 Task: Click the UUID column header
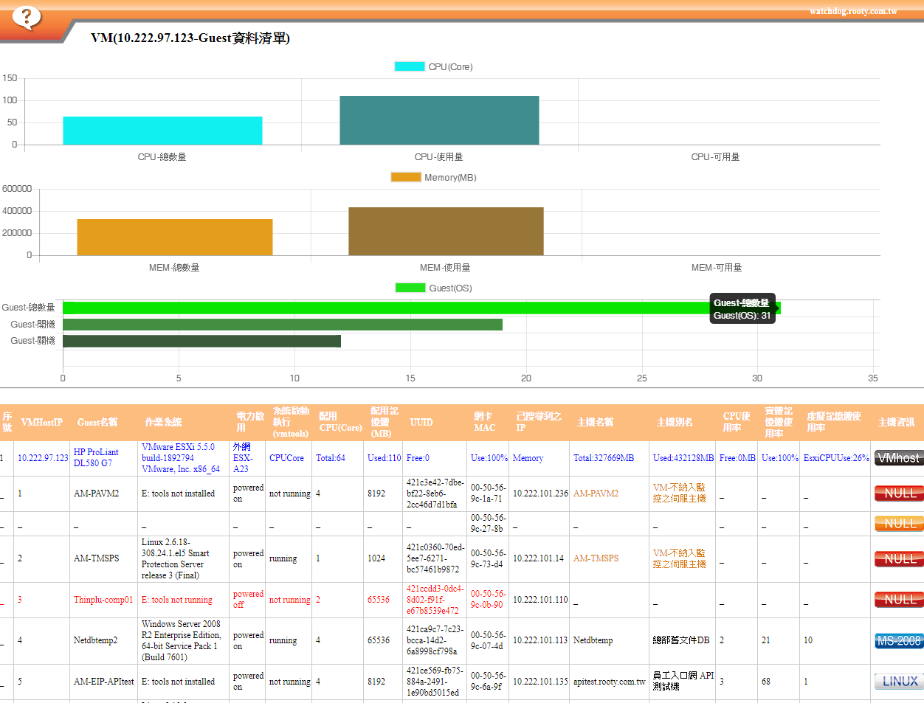[421, 423]
